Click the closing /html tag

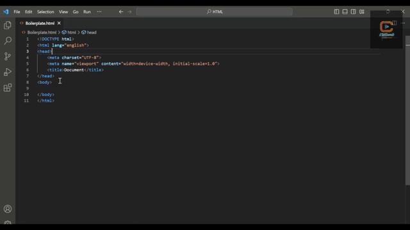click(45, 101)
